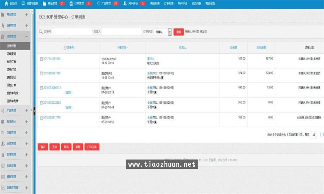Viewport: 324px width, 194px height.
Task: Select 发货单列表 in the sidebar submenu
Action: click(x=13, y=93)
